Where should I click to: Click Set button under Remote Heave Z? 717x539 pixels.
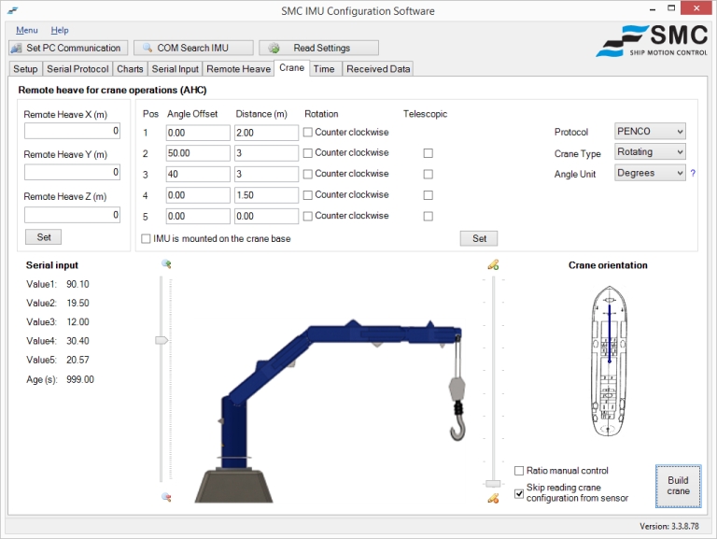tap(44, 237)
